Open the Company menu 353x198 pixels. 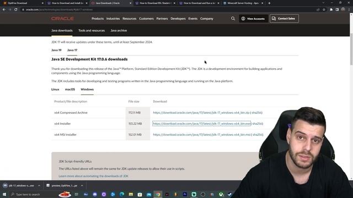(x=206, y=19)
